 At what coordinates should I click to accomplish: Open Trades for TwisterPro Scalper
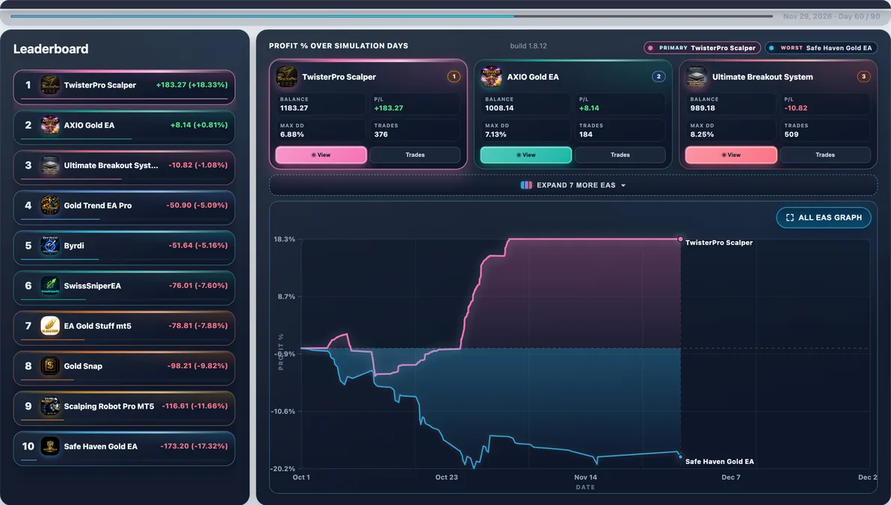click(415, 155)
